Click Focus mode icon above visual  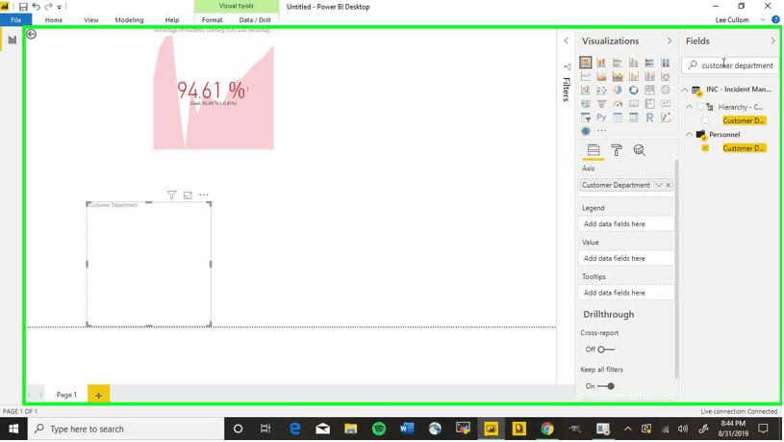coord(188,195)
